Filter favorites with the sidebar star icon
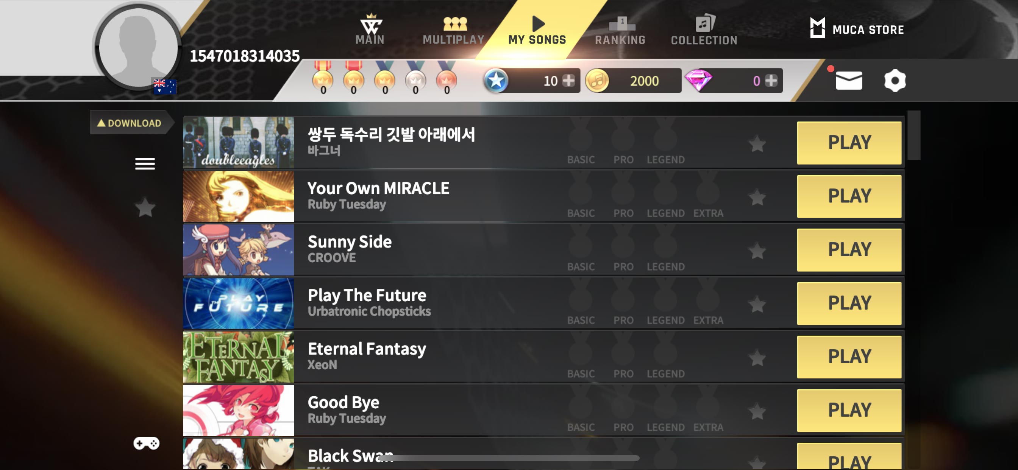 [x=145, y=207]
